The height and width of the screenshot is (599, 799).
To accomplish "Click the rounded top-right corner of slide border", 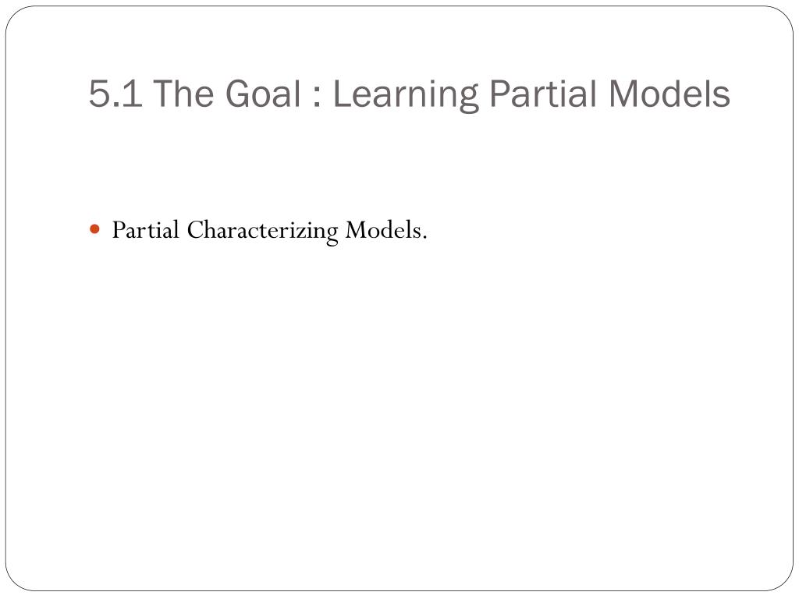I will coord(783,16).
